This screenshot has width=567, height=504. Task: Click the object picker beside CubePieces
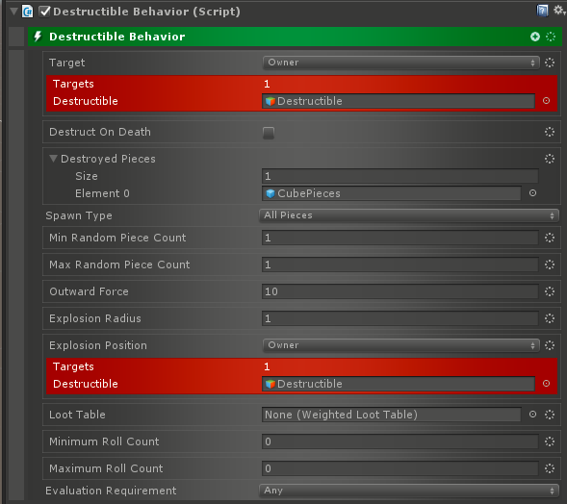point(532,193)
